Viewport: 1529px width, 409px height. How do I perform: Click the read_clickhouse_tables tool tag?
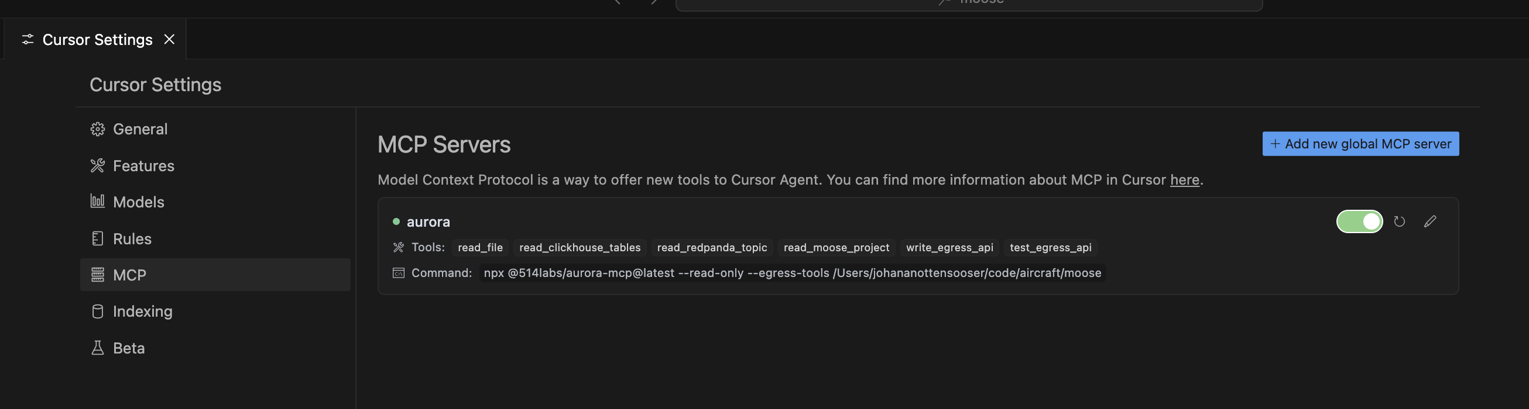pyautogui.click(x=580, y=248)
